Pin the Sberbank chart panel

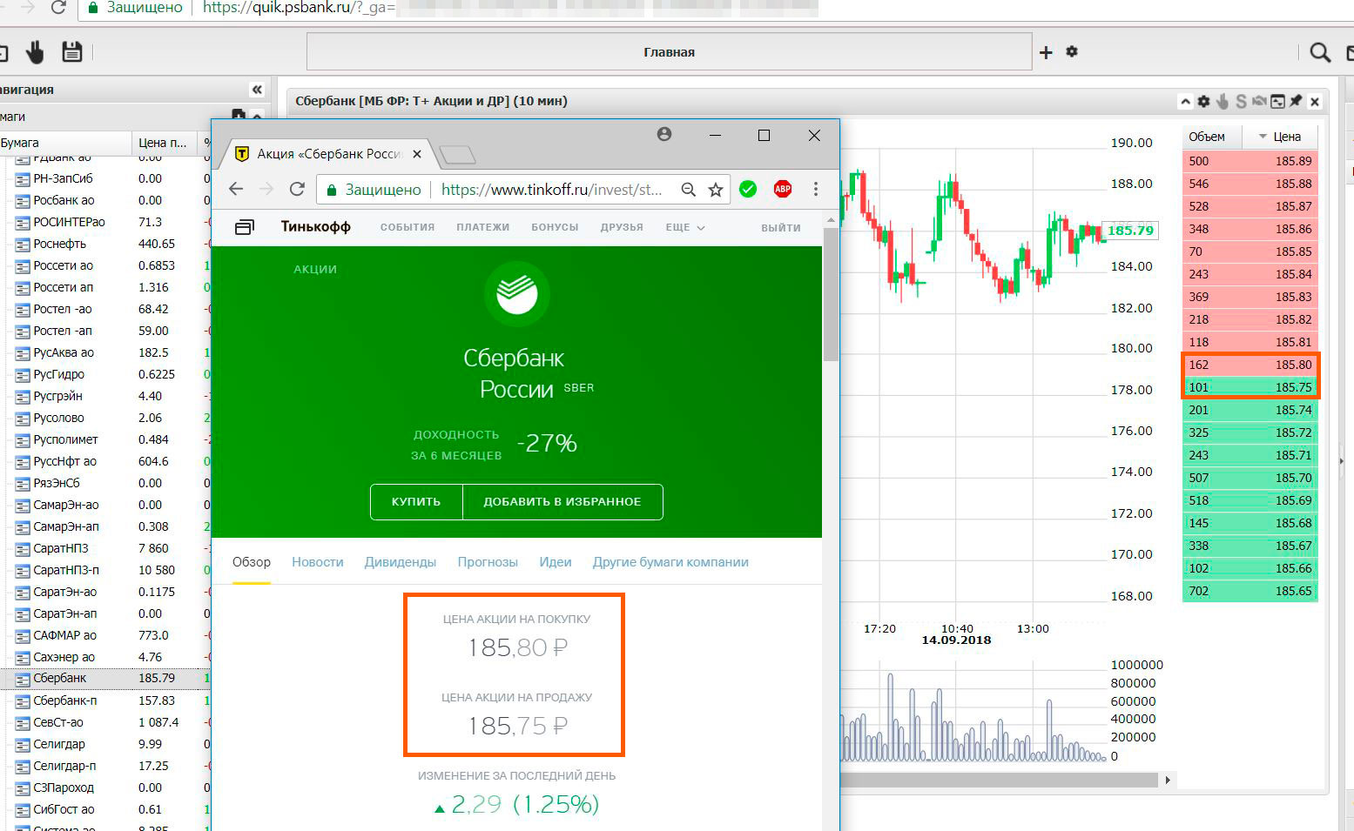[1296, 101]
